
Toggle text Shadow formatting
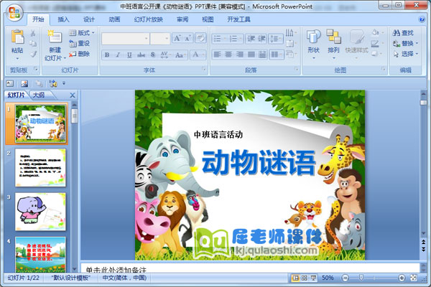coord(153,55)
